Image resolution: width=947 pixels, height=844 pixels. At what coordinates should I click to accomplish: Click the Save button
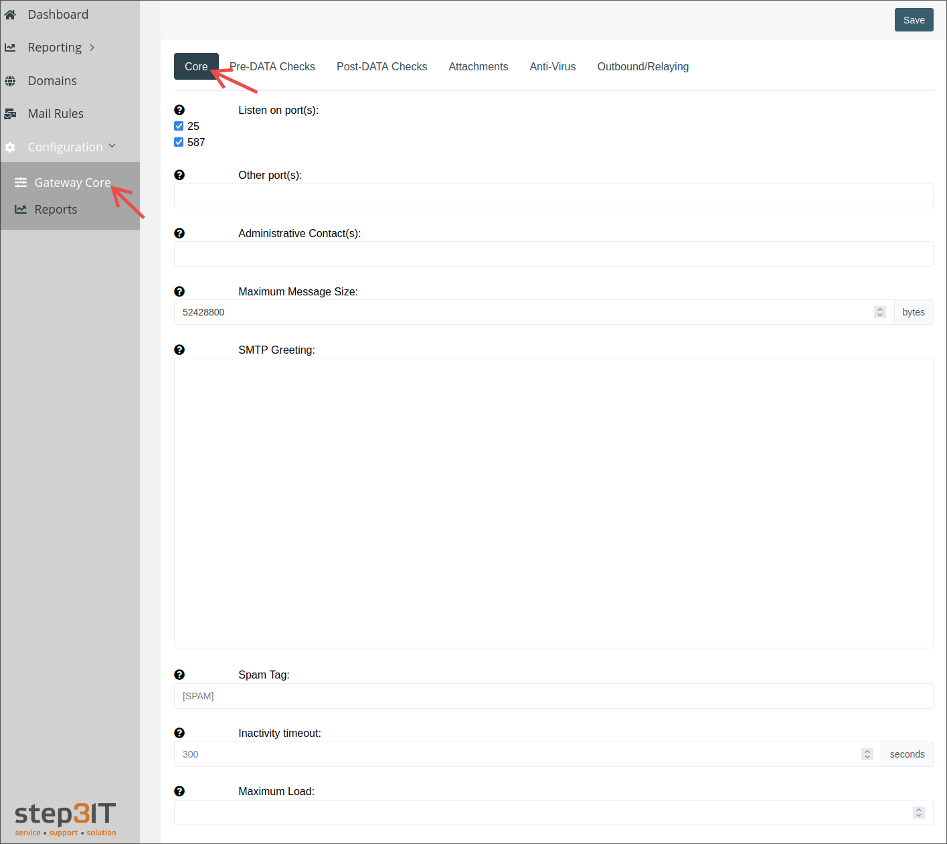[914, 19]
